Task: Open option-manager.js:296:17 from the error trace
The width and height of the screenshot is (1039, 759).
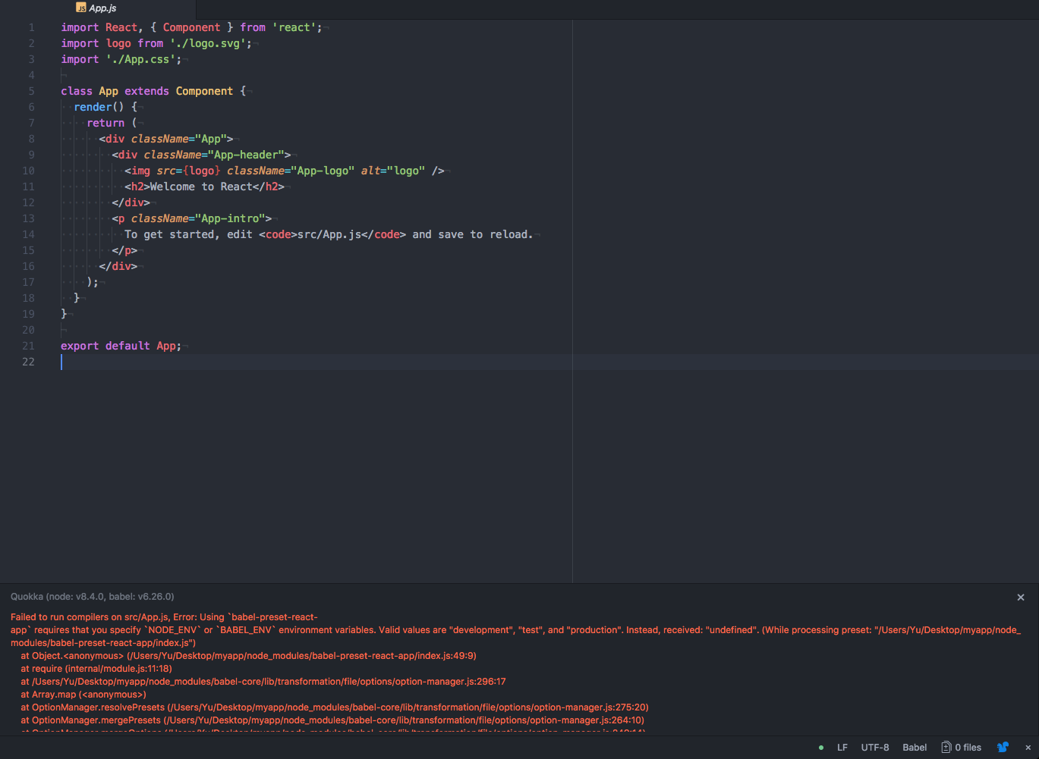Action: (263, 681)
